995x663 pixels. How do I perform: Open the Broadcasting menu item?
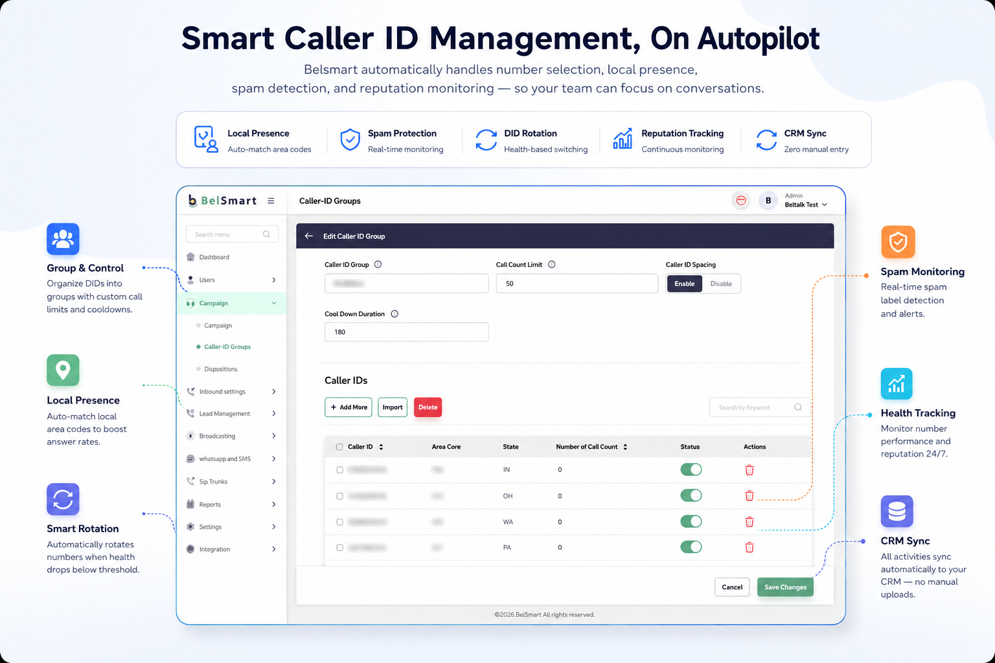pos(231,436)
